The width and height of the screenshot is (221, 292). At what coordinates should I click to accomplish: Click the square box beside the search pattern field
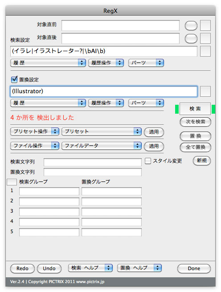coord(205,51)
